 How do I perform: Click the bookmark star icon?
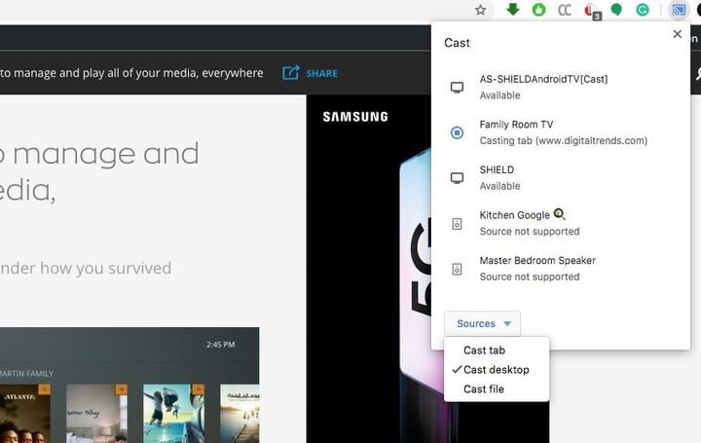coord(480,10)
